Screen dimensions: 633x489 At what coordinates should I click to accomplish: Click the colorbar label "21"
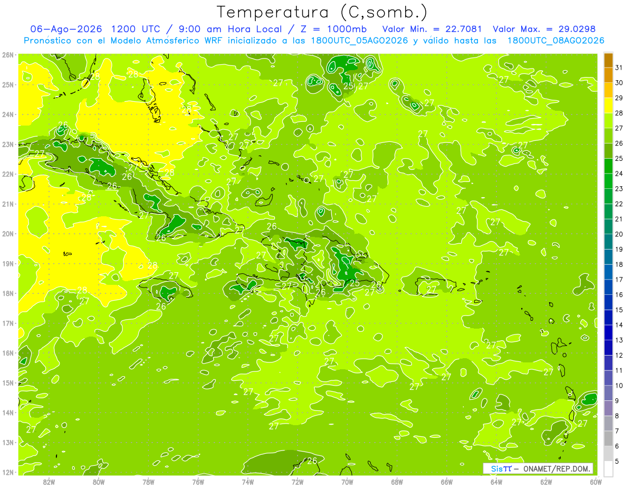coord(619,219)
